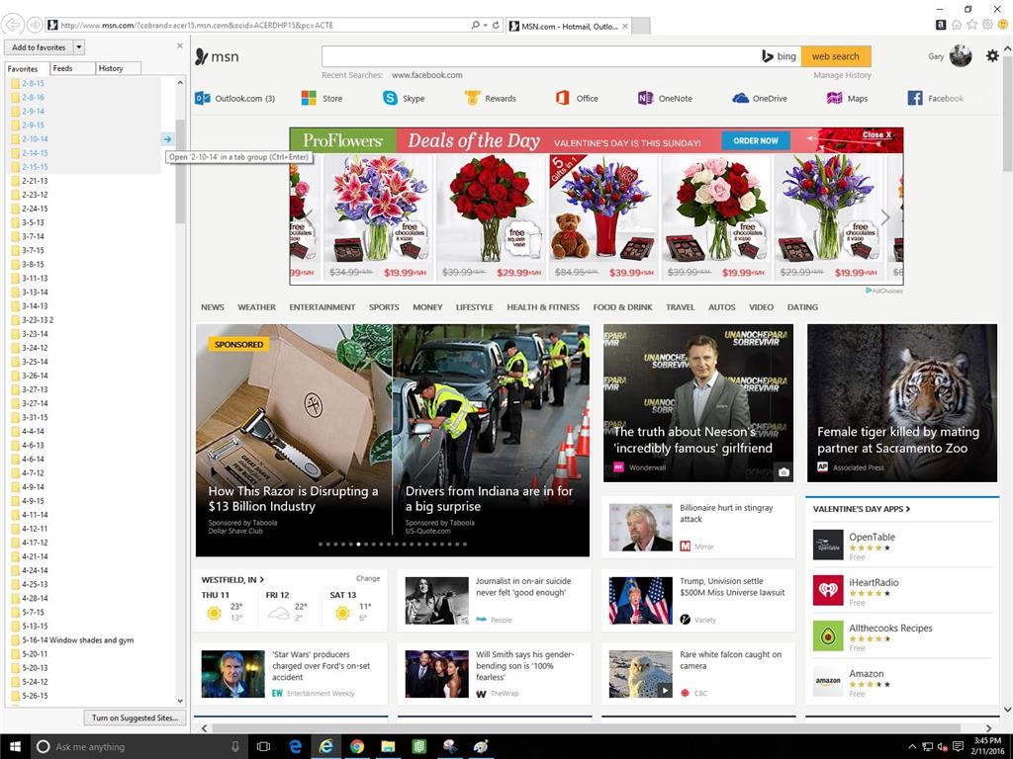The width and height of the screenshot is (1013, 759).
Task: Open the Rewards shortcut
Action: (x=491, y=98)
